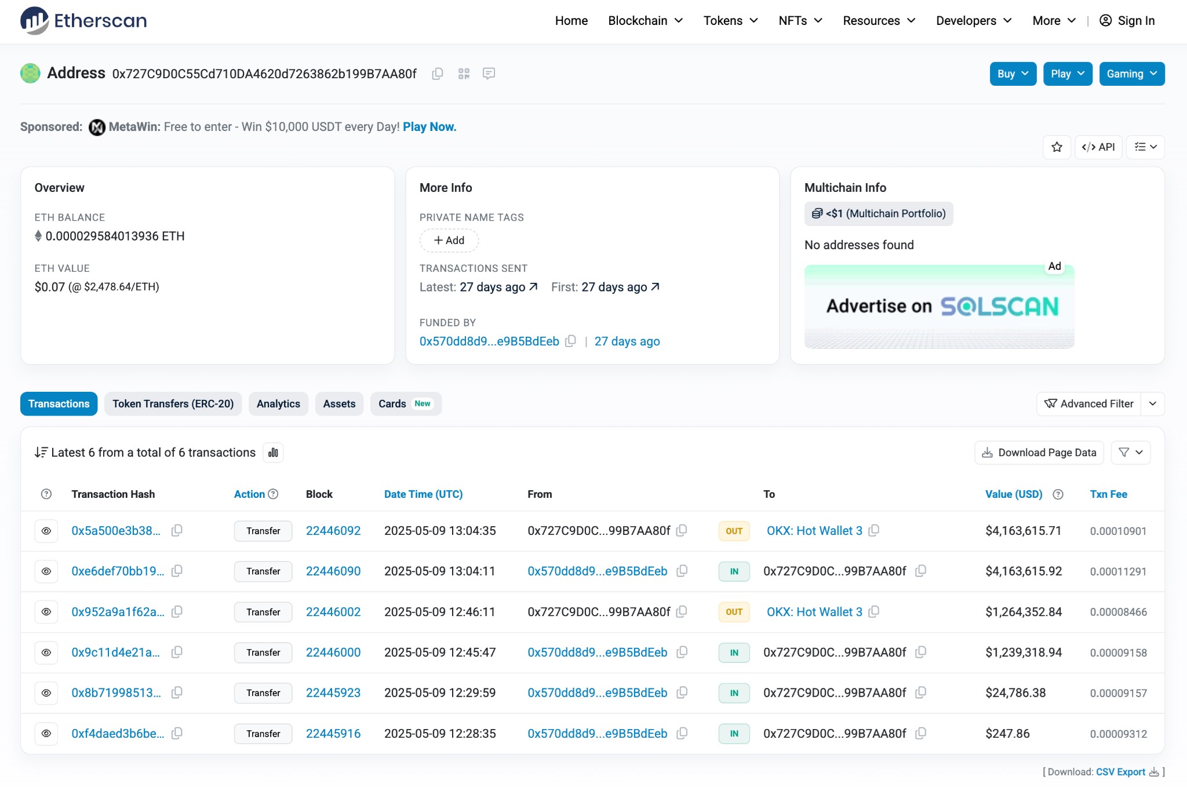Screen dimensions: 1187x787
Task: Toggle Value (USD) column display
Action: click(1014, 494)
